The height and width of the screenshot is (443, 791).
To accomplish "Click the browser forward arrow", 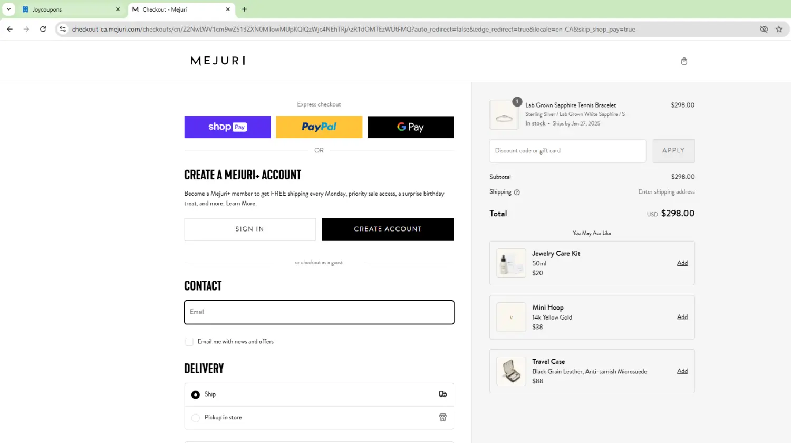I will [x=26, y=30].
